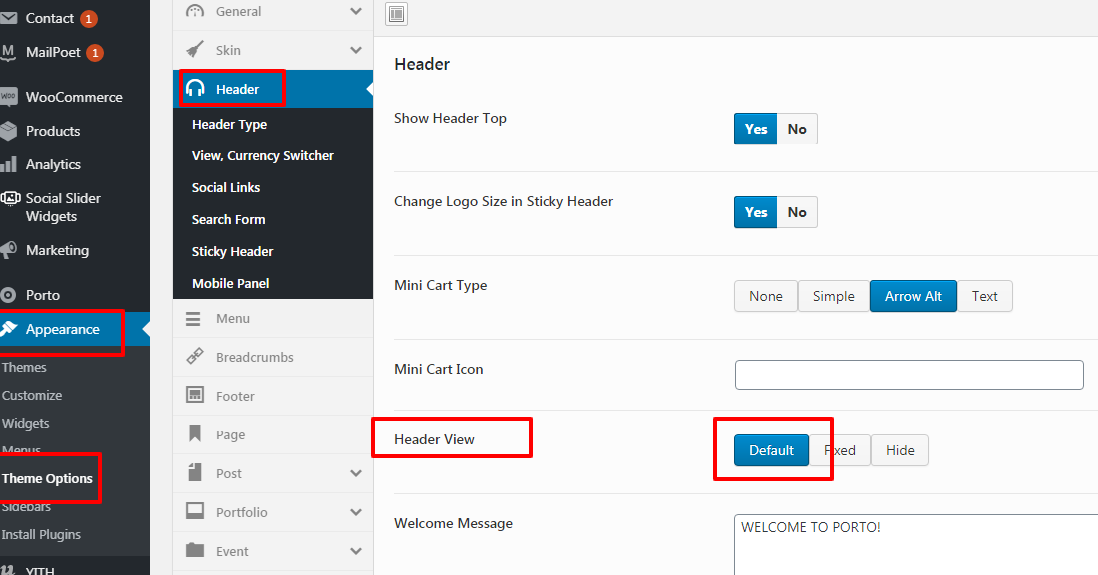Open Social Links settings
Viewport: 1098px width, 575px height.
pos(226,187)
